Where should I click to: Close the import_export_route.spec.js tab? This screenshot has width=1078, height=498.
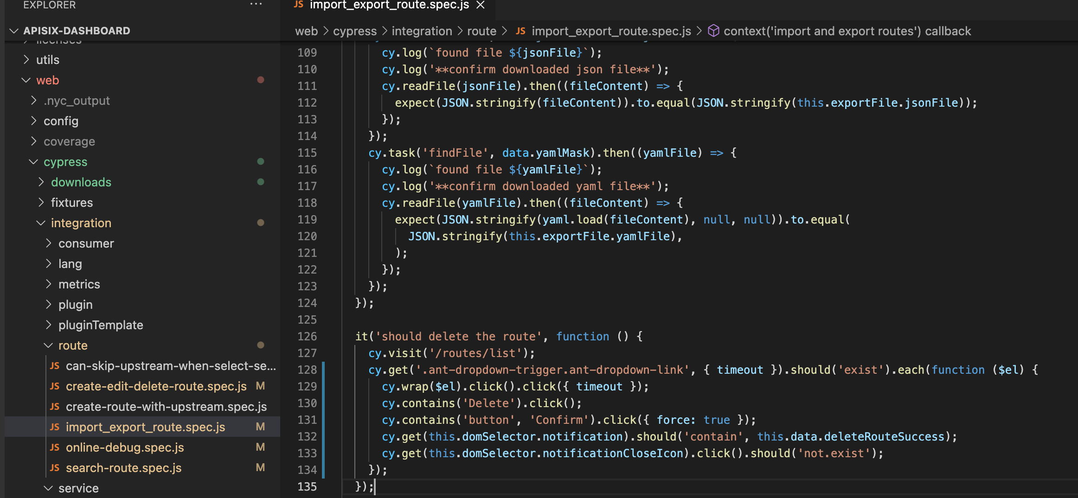tap(481, 5)
